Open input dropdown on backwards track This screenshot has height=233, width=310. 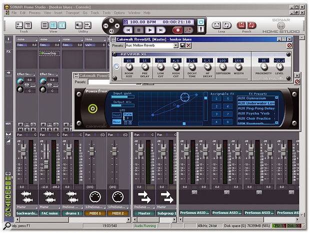[x=26, y=39]
